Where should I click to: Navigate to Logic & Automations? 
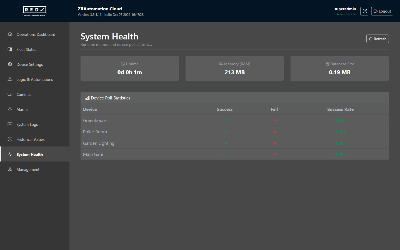tap(35, 79)
